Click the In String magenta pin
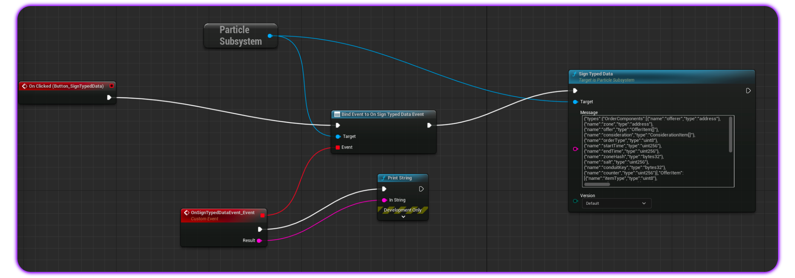The image size is (795, 278). pyautogui.click(x=384, y=200)
